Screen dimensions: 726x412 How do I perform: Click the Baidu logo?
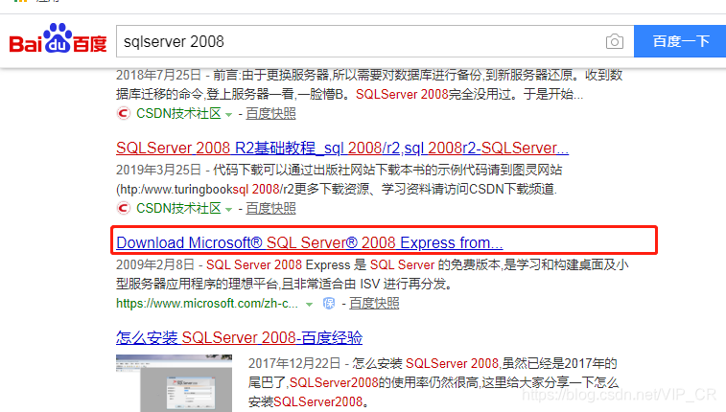(58, 39)
